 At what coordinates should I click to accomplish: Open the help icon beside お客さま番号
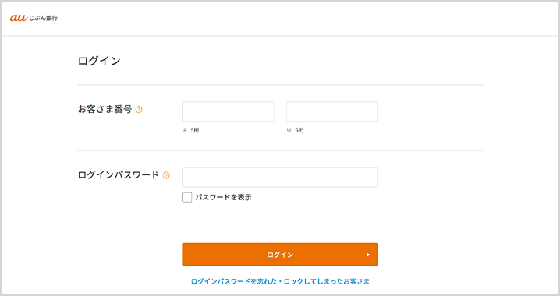coord(139,110)
